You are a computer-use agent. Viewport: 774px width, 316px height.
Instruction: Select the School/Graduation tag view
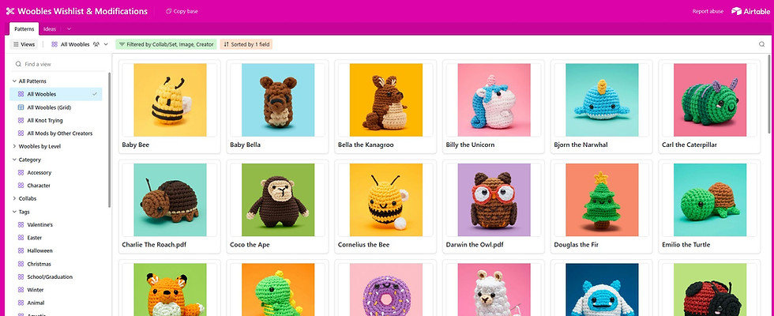pos(56,277)
